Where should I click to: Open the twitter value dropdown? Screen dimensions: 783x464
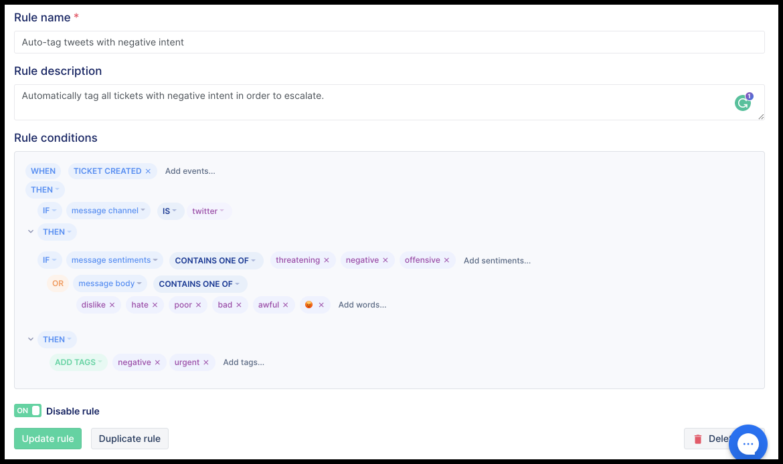tap(208, 211)
